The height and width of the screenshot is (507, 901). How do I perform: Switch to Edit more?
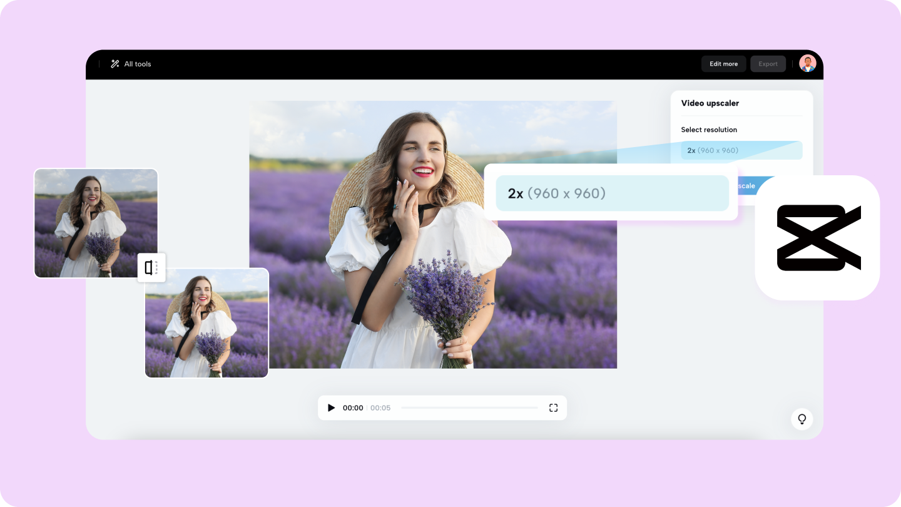click(x=723, y=63)
